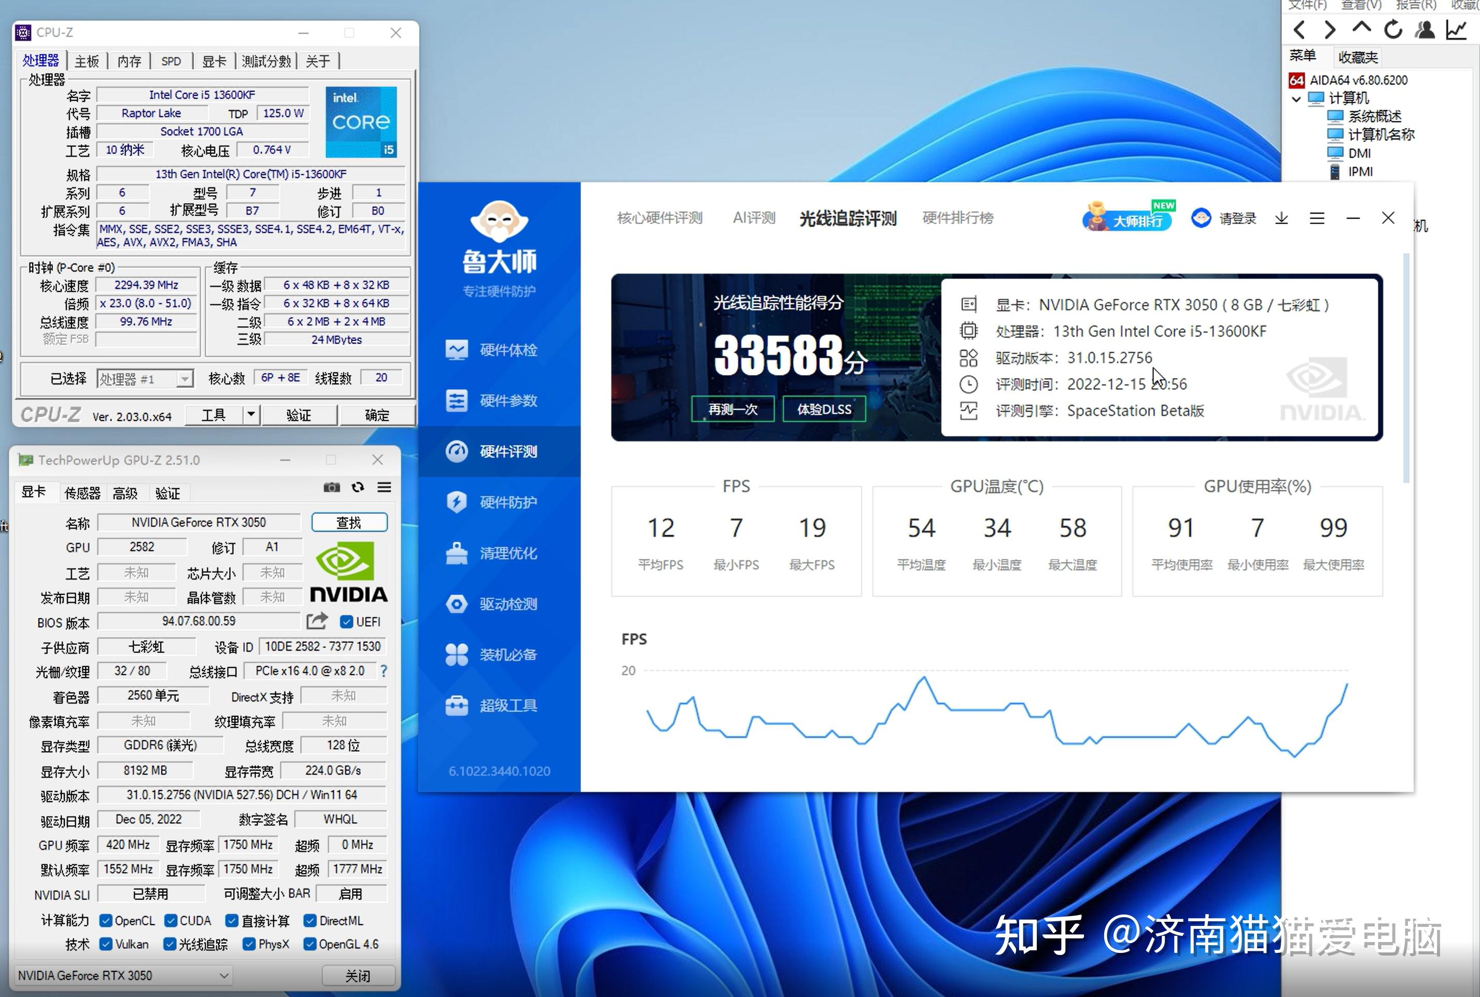1480x997 pixels.
Task: Toggle UEFI checkbox in GPU-Z
Action: pyautogui.click(x=346, y=622)
